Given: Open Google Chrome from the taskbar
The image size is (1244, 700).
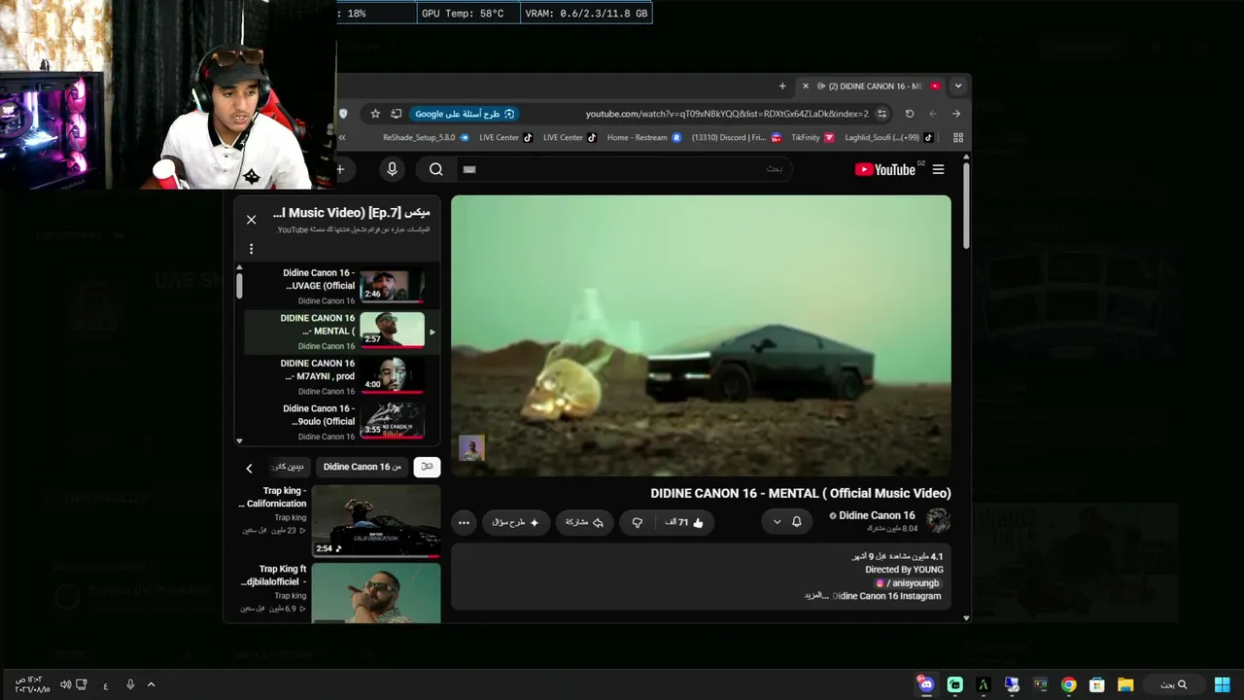Looking at the screenshot, I should pos(1069,684).
